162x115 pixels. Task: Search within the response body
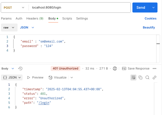[147, 77]
